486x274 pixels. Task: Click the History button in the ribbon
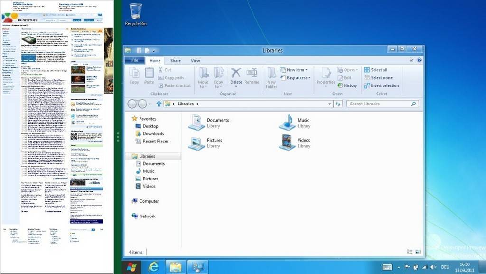click(x=347, y=86)
